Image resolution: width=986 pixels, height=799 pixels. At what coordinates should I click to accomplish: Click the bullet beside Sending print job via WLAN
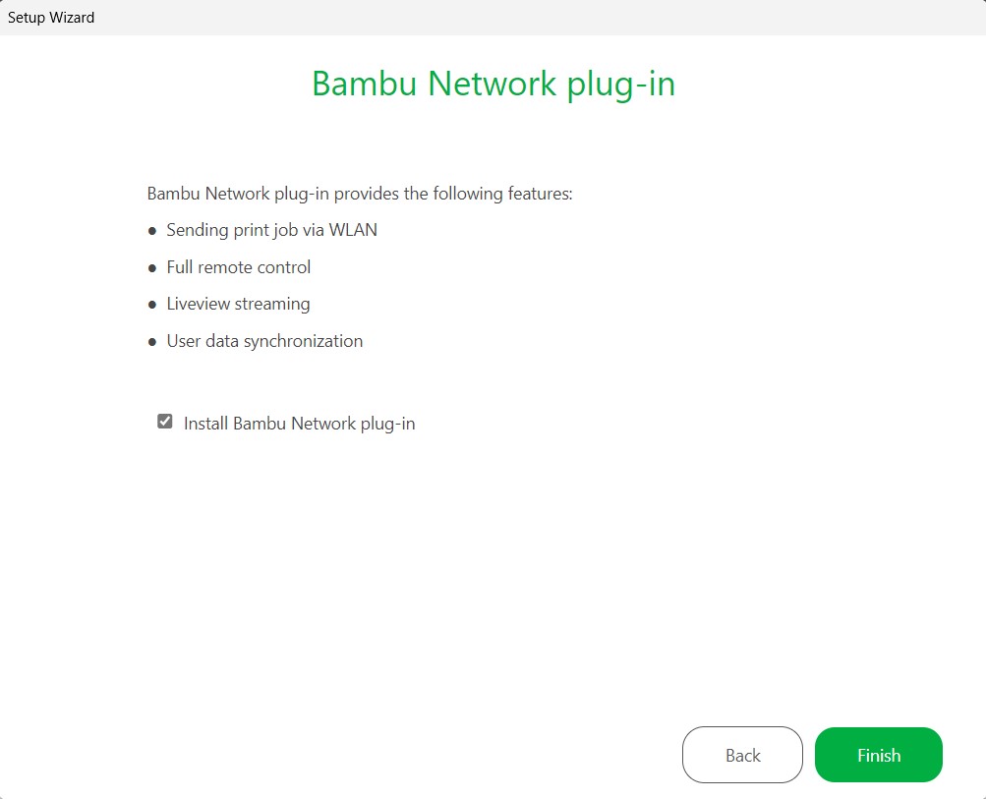(x=152, y=231)
